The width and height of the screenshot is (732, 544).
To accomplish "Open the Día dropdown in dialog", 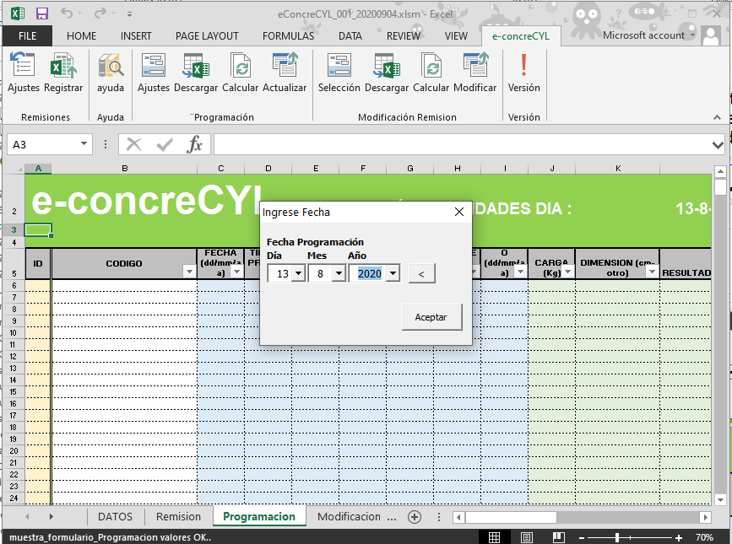I will (298, 274).
